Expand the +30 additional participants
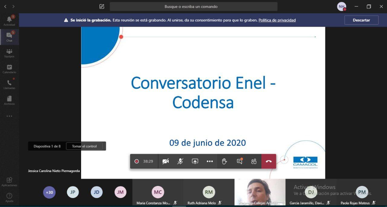This screenshot has width=387, height=207. coord(49,192)
